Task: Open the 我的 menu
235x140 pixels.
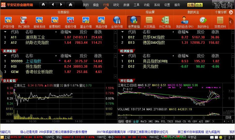Action: [86, 5]
